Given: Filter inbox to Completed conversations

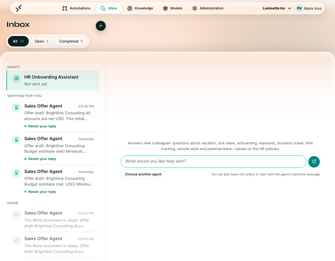Looking at the screenshot, I should tap(71, 41).
